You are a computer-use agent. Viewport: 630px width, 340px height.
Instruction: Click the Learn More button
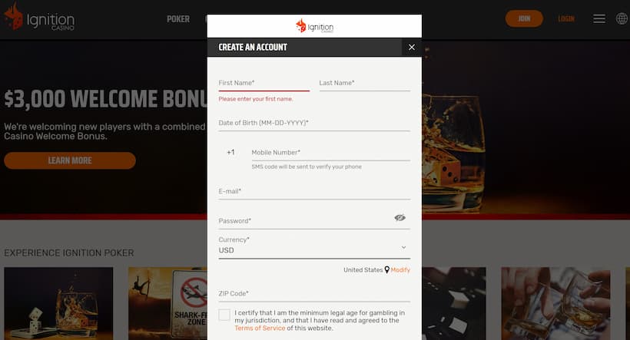pyautogui.click(x=70, y=160)
